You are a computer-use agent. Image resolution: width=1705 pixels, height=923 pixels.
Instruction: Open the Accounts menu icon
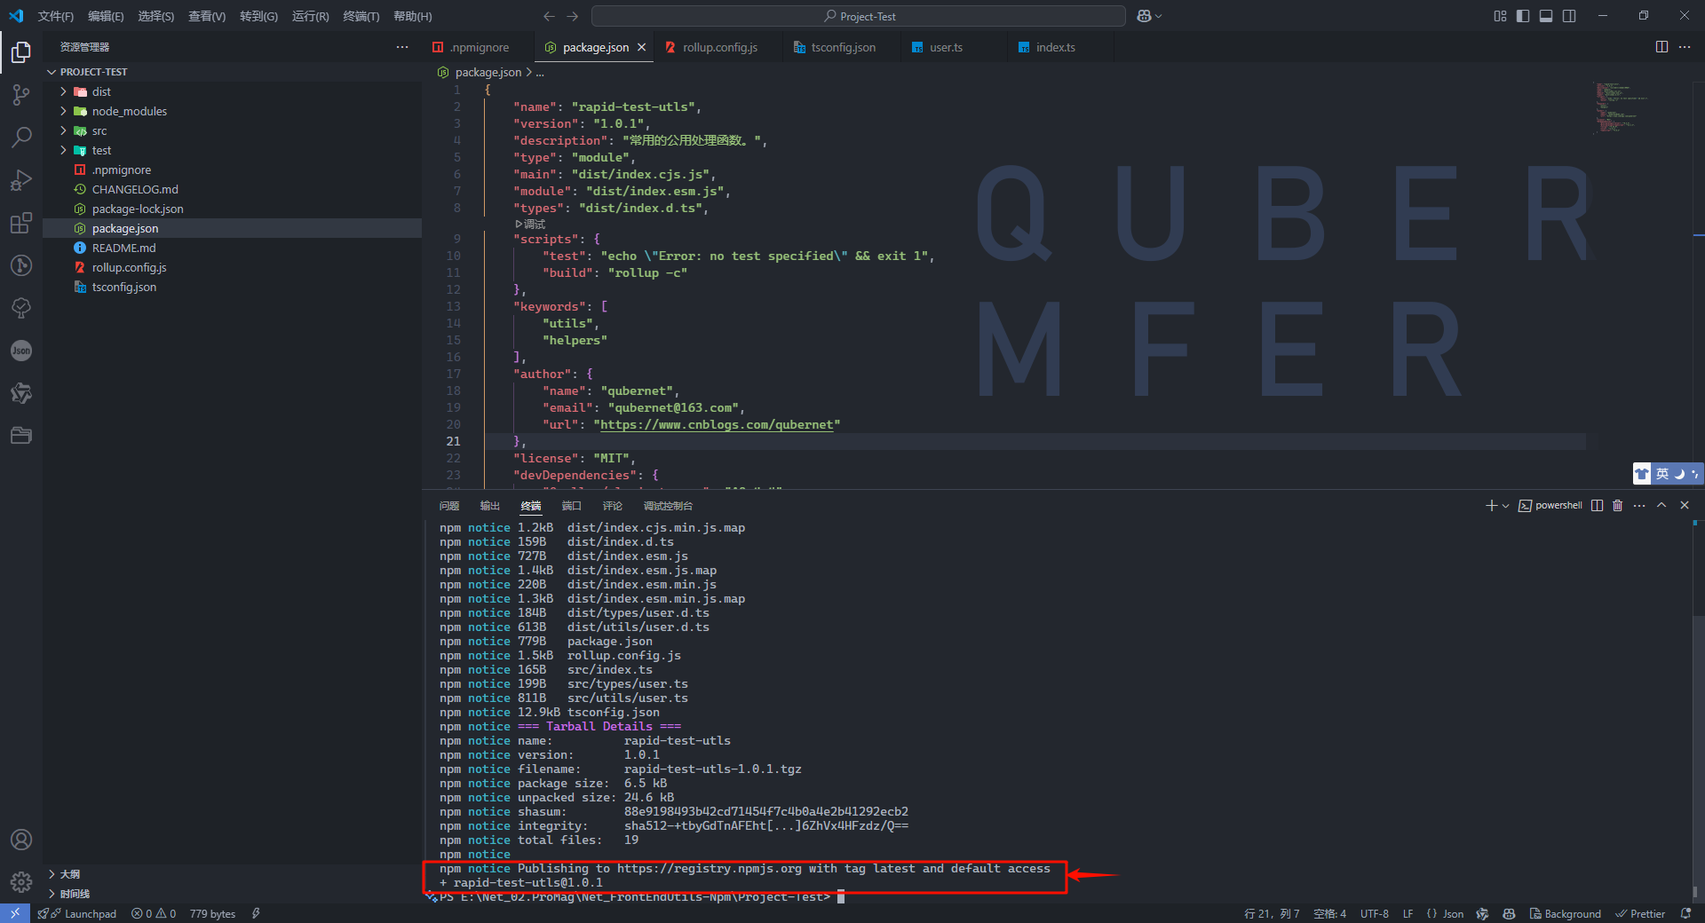[21, 840]
